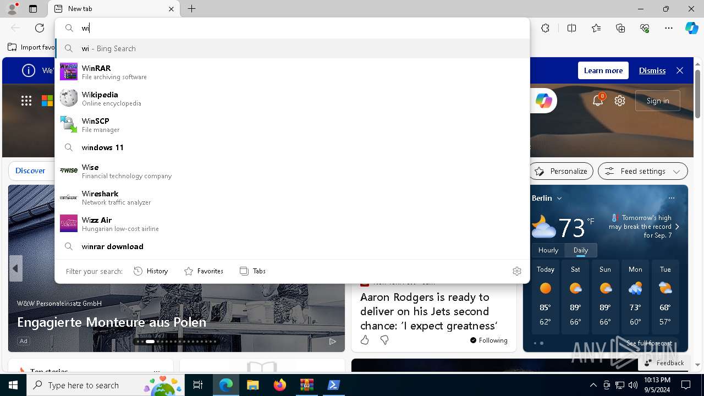704x396 pixels.
Task: Open Saturday's forecast card
Action: 575,297
